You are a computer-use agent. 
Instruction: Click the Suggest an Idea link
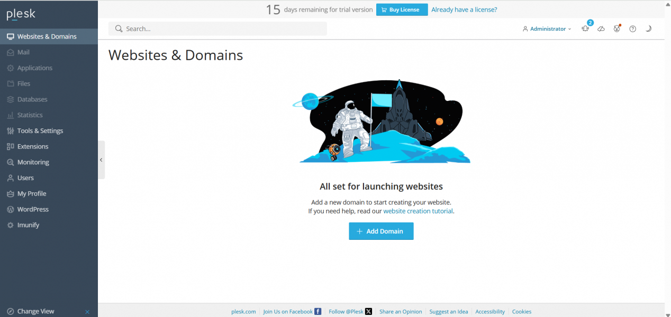click(449, 312)
